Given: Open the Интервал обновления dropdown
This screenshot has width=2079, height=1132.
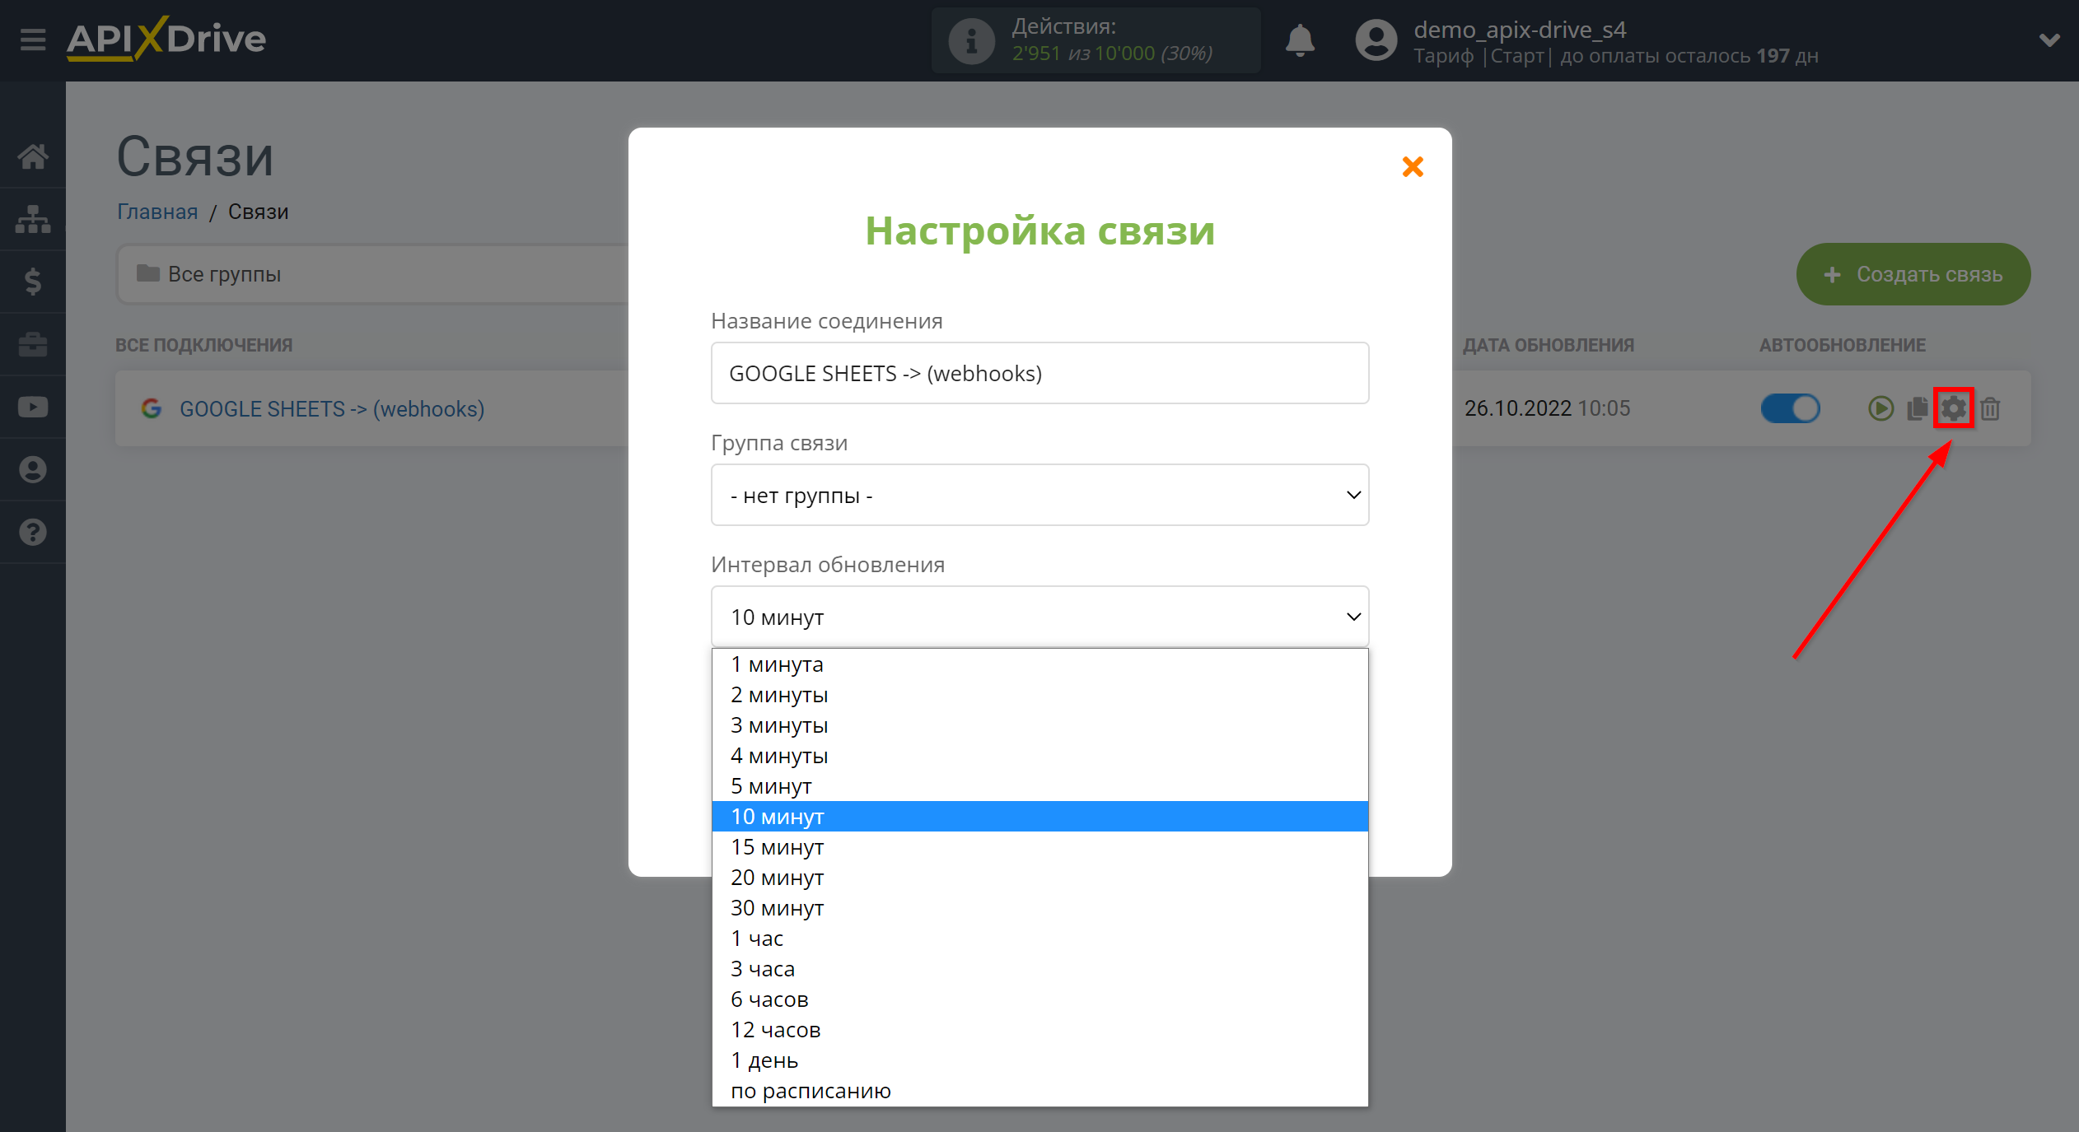Looking at the screenshot, I should click(1039, 617).
